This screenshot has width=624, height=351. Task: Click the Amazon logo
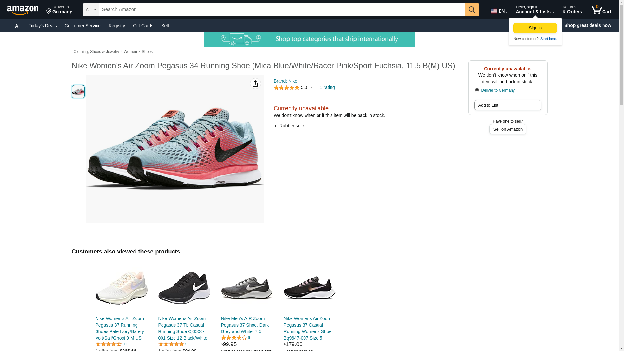23,10
